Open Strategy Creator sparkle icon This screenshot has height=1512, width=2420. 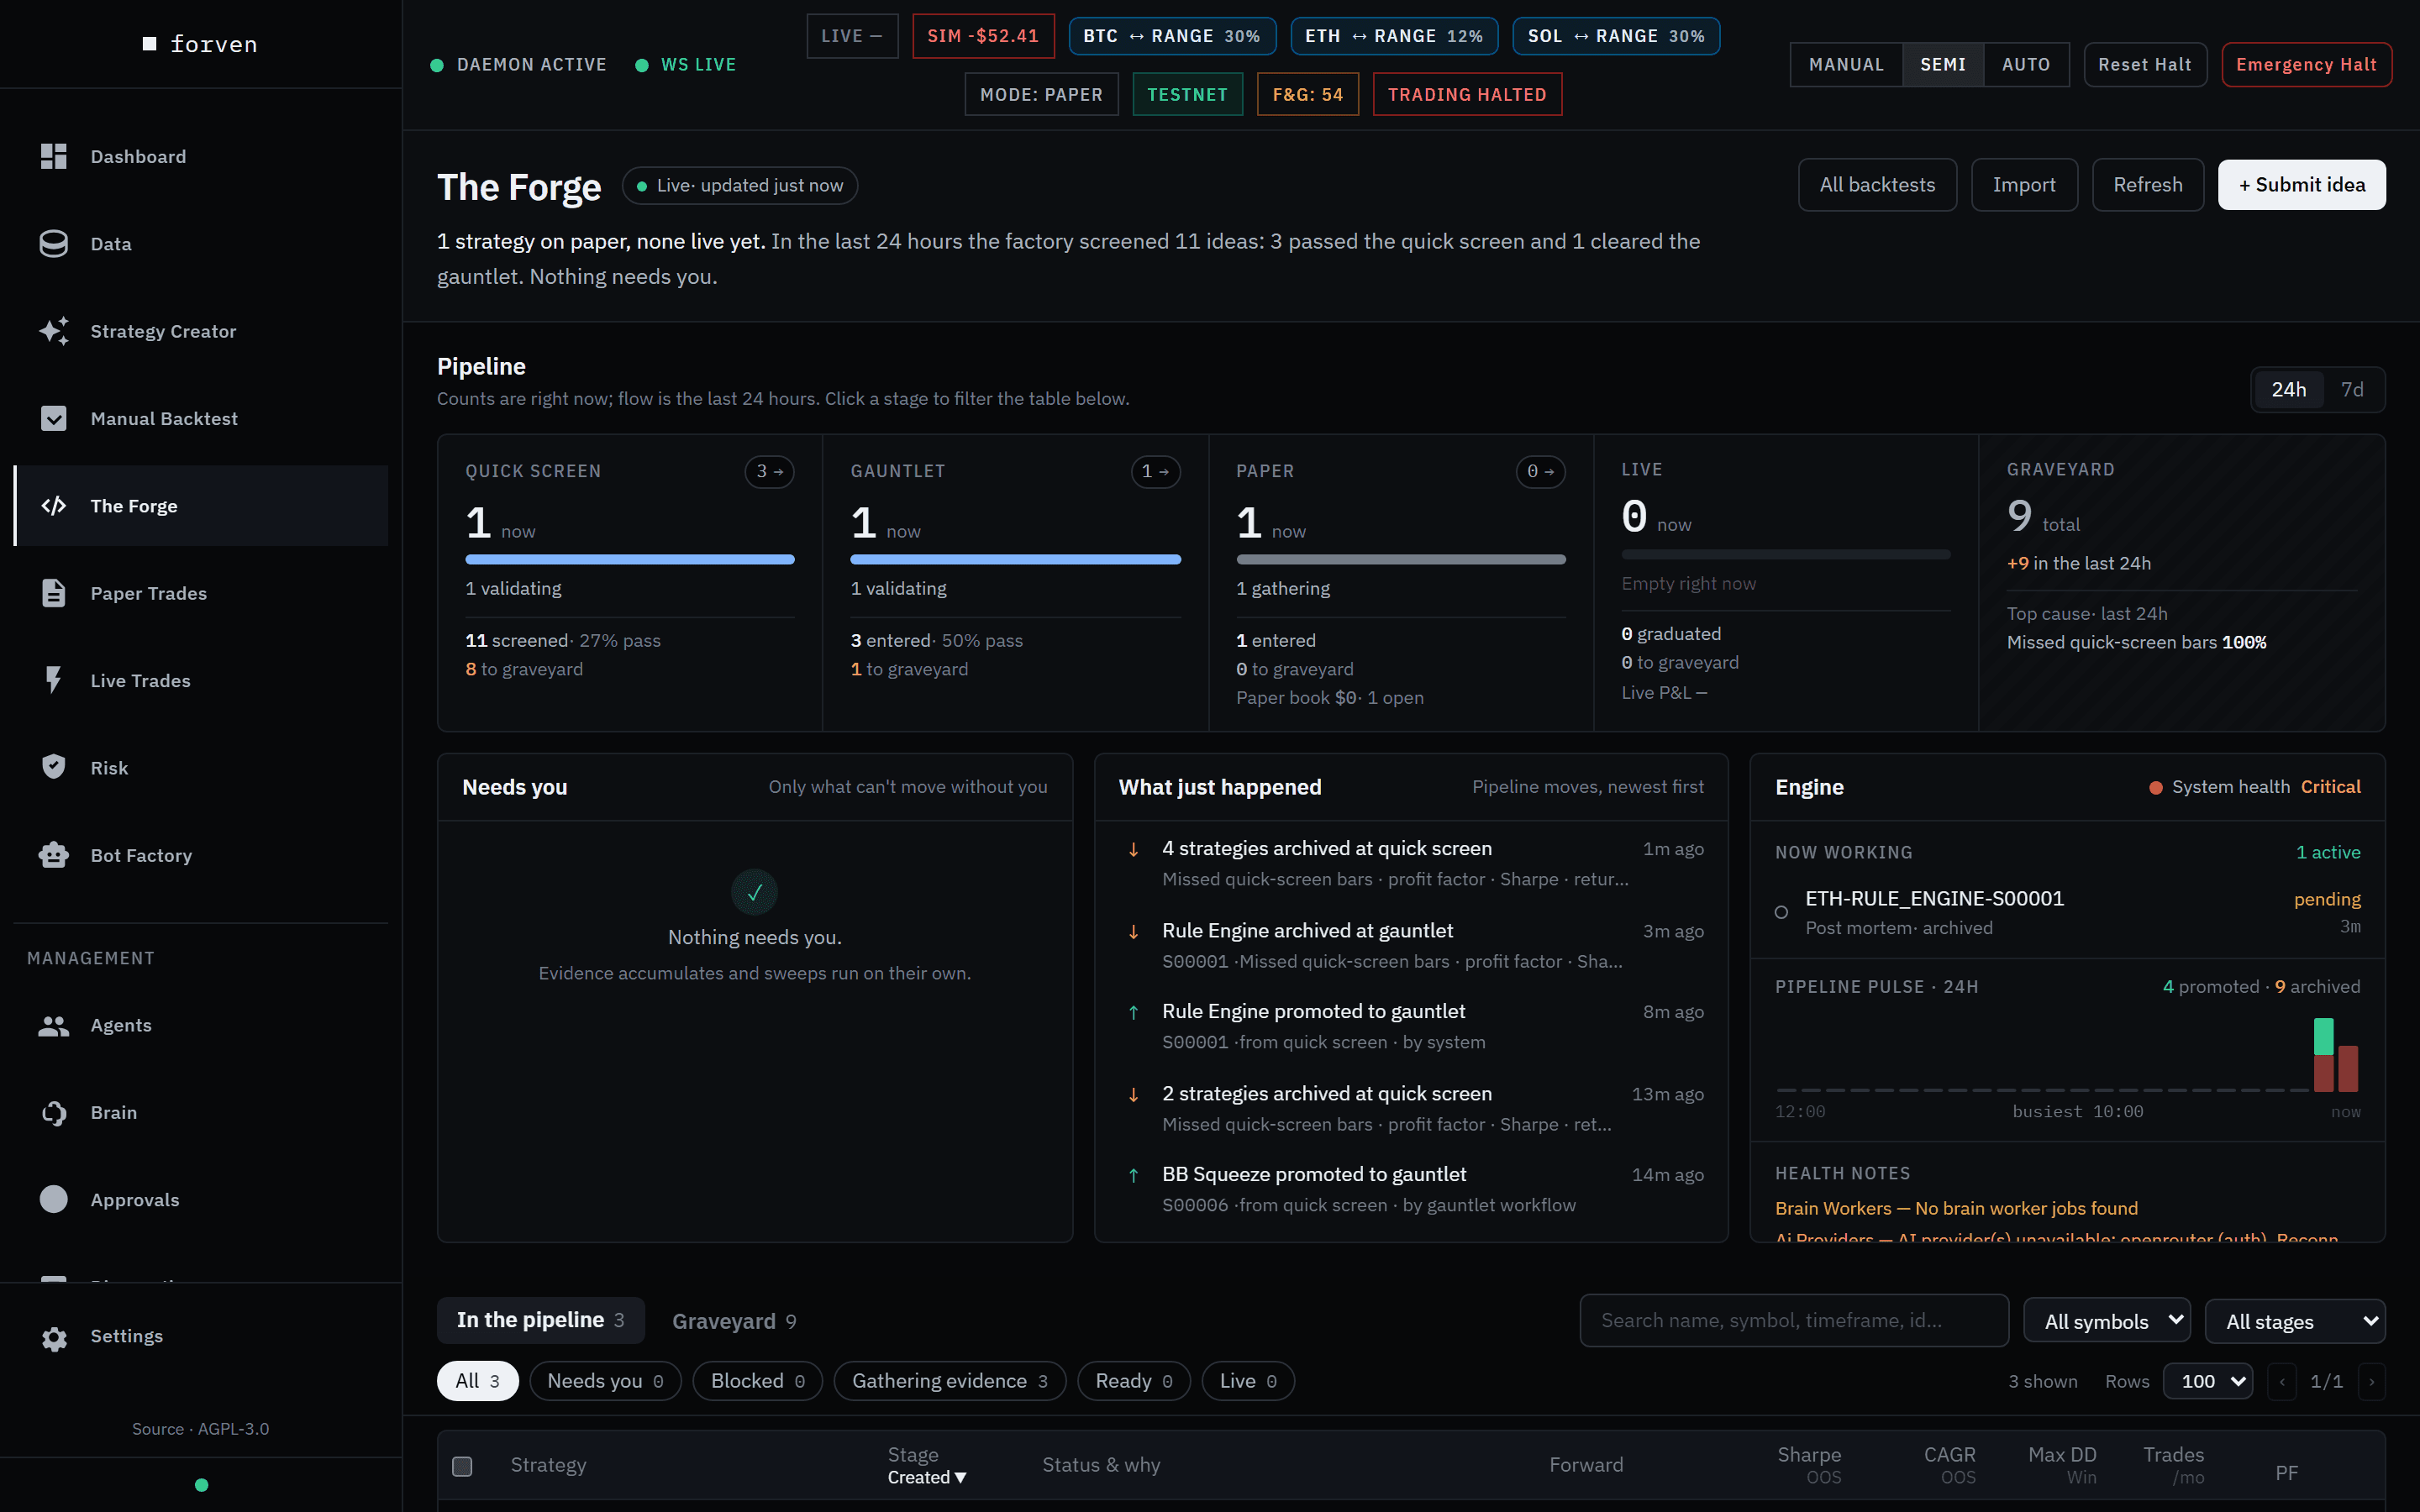pyautogui.click(x=53, y=331)
